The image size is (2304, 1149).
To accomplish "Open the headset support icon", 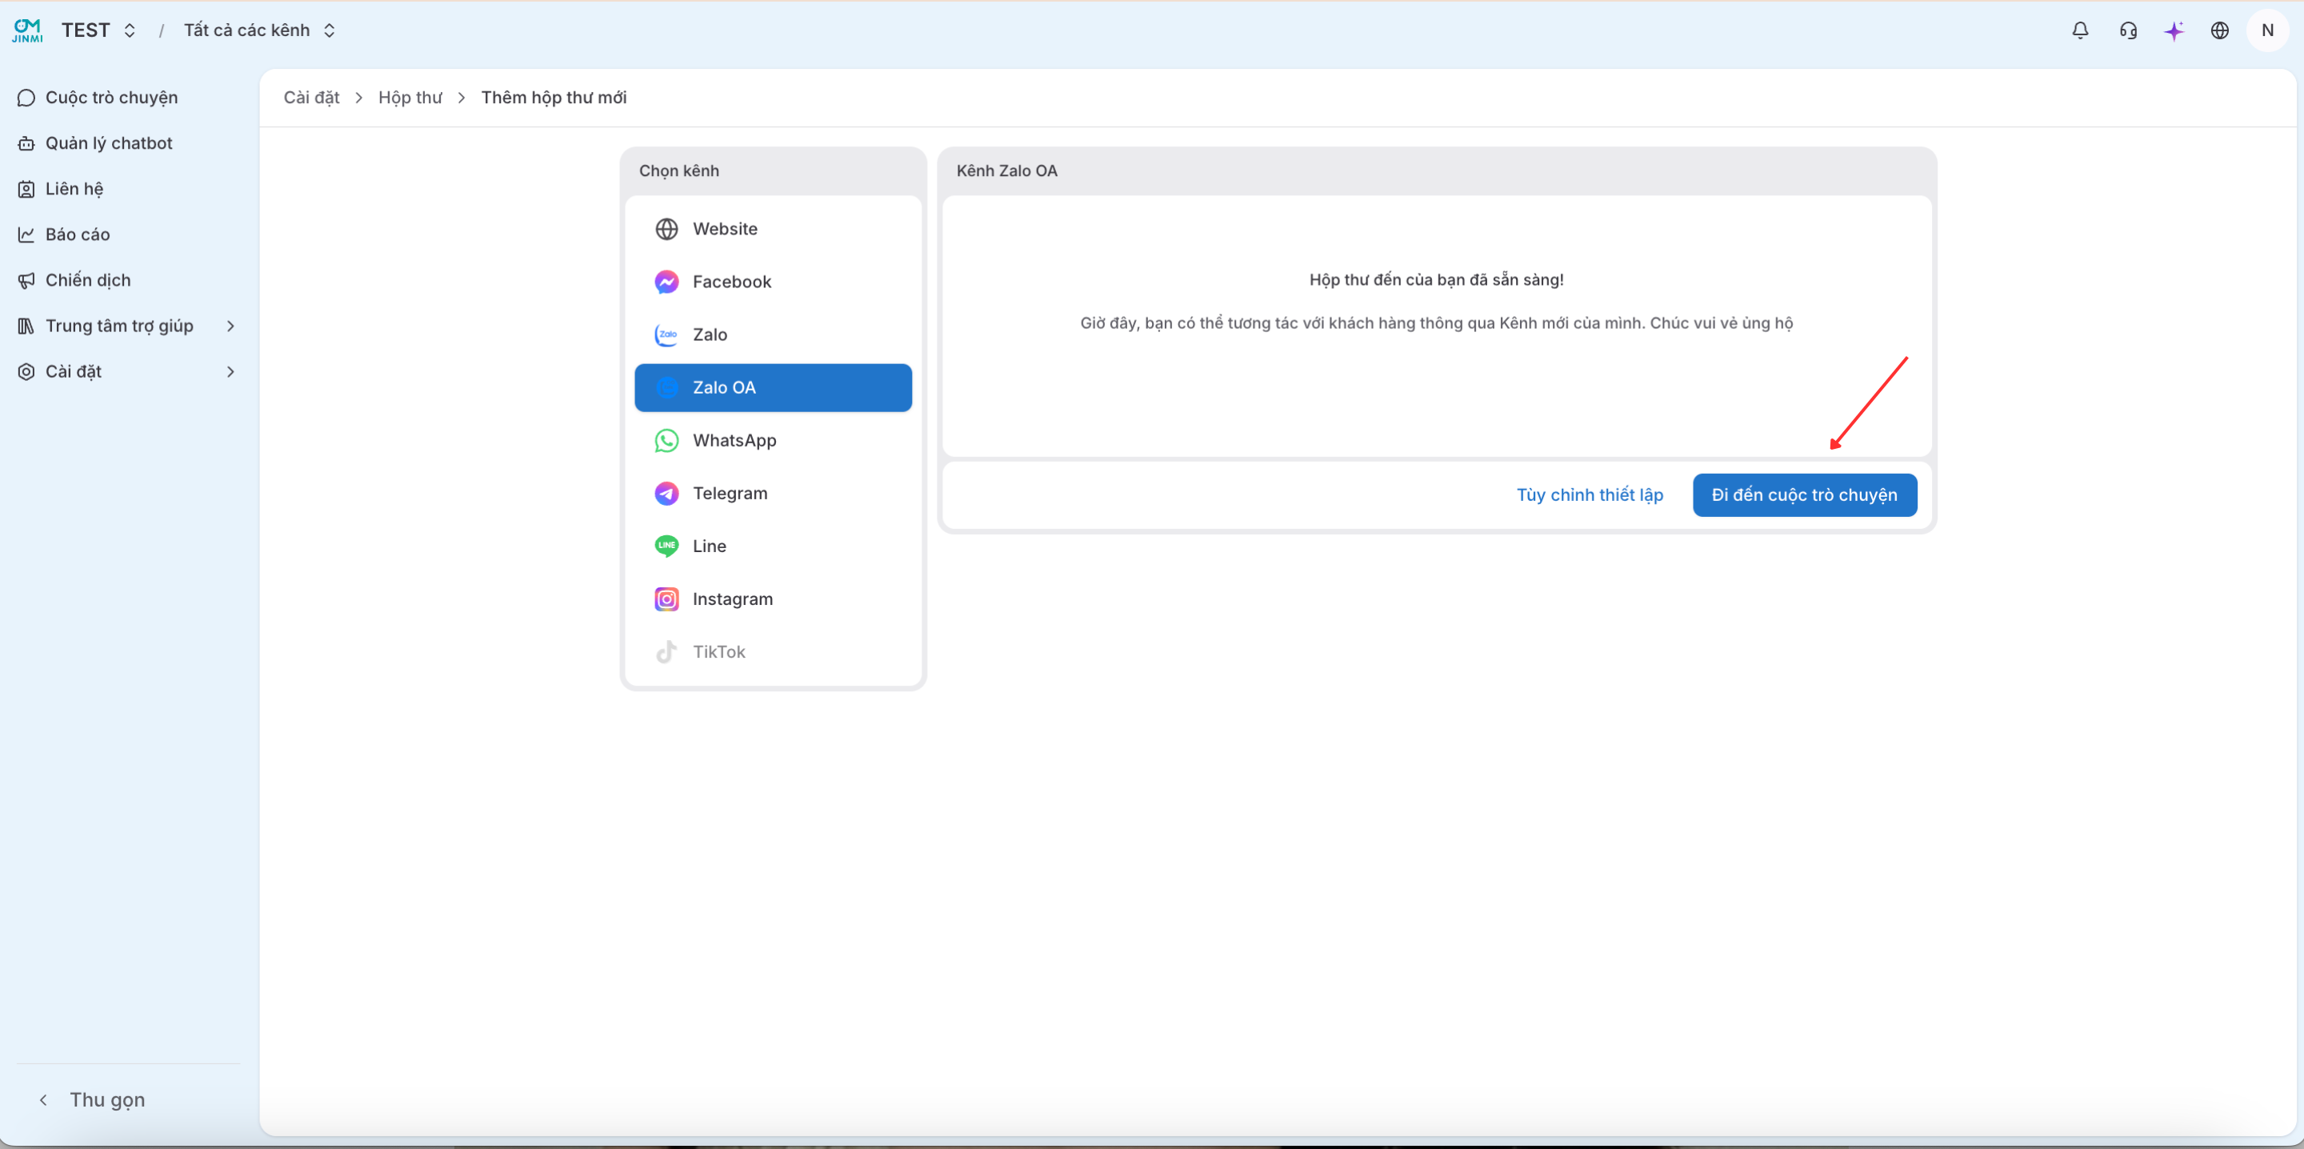I will tap(2128, 30).
